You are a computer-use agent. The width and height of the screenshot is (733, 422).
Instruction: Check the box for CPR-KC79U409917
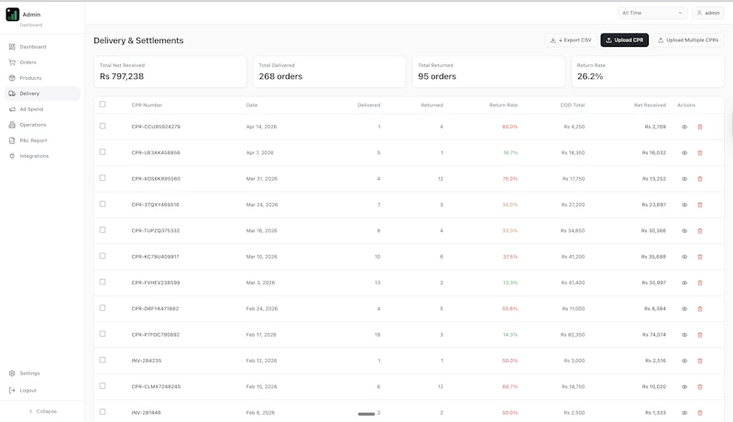[x=103, y=256]
